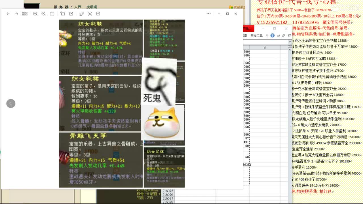
Task: Minimize the image viewer window
Action: point(219,14)
